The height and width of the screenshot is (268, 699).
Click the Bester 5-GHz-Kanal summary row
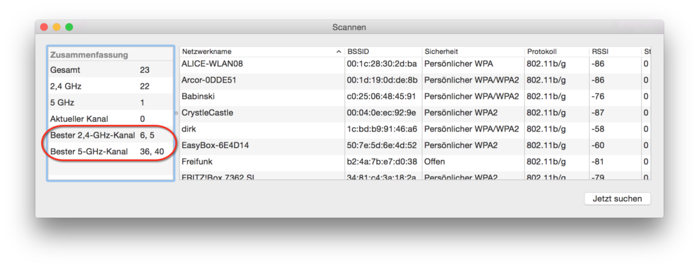110,152
